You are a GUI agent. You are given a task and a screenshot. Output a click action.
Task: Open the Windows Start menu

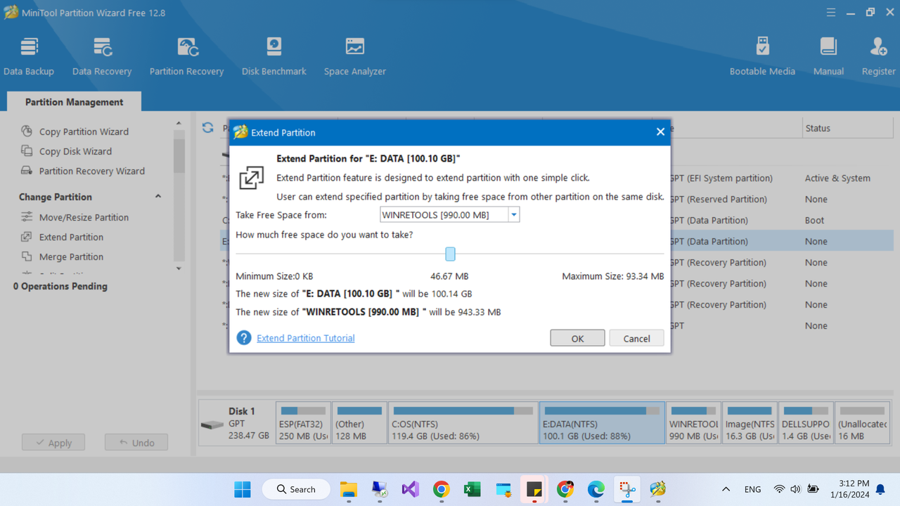[243, 489]
